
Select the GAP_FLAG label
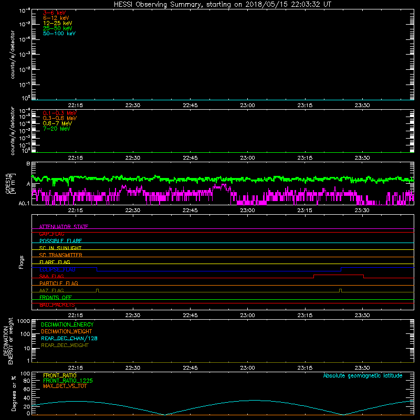51,234
